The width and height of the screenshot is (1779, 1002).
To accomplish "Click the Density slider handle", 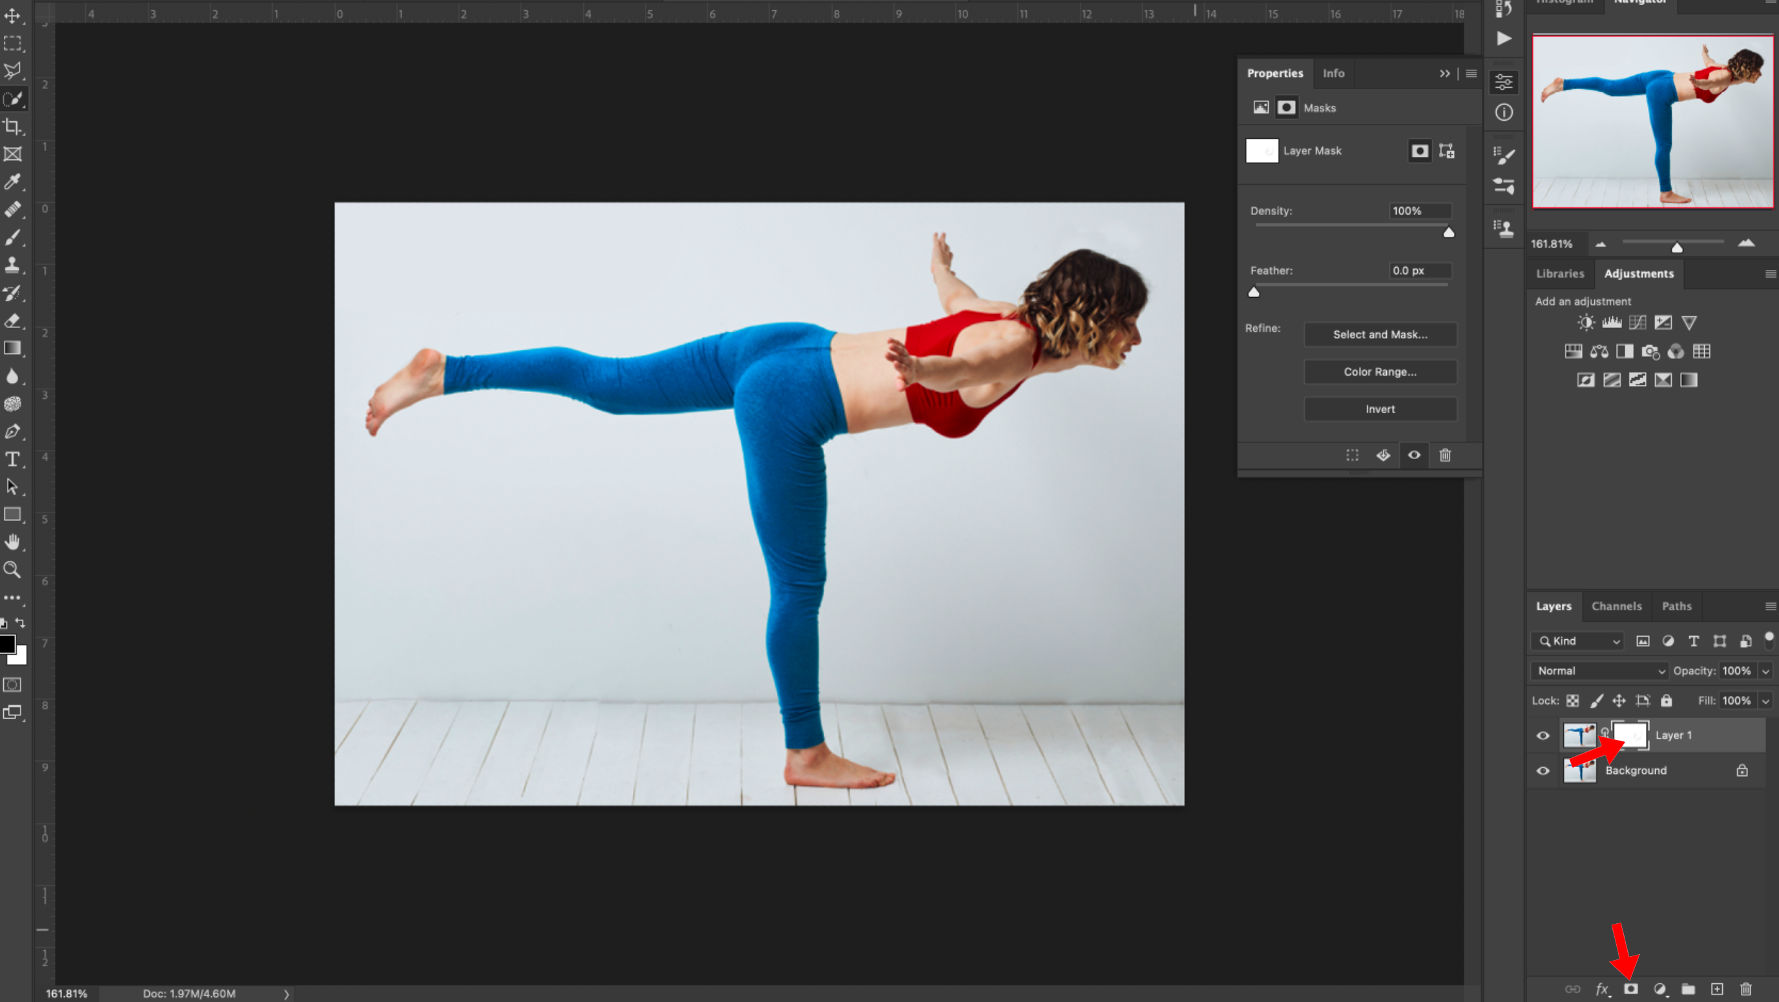I will 1449,232.
